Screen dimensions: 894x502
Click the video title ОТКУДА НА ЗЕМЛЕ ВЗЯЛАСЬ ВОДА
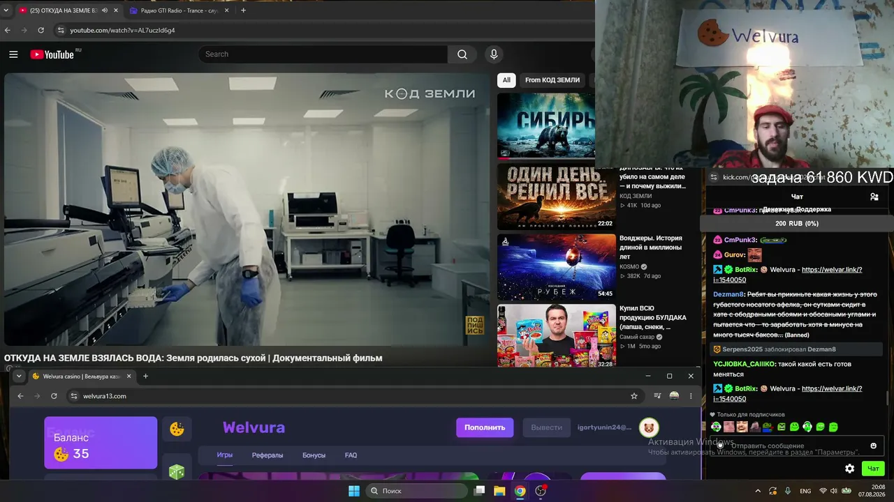193,358
